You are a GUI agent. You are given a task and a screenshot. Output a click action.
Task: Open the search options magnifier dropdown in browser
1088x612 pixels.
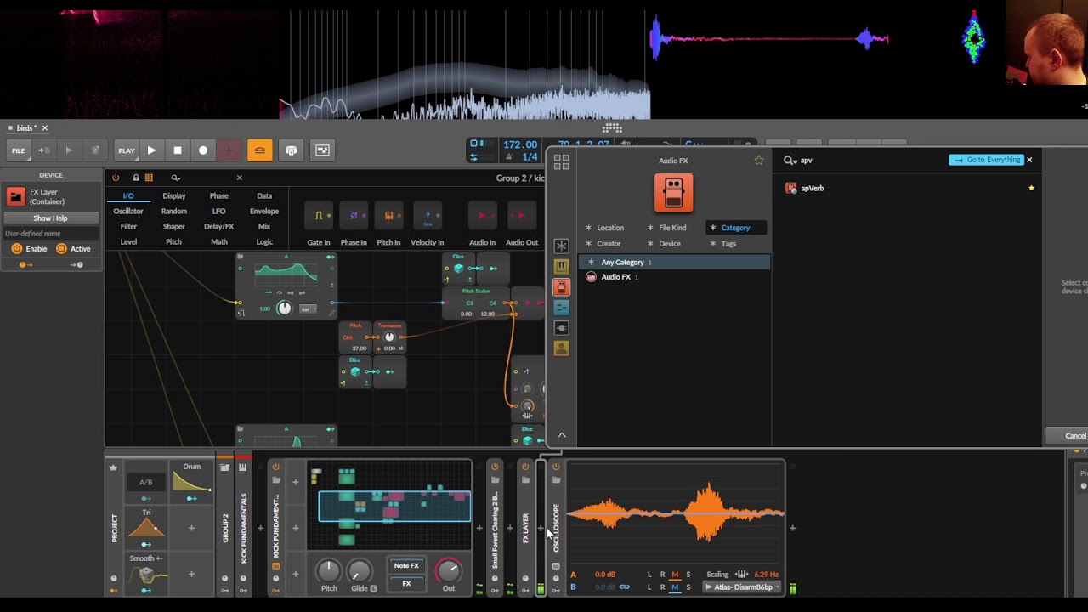pyautogui.click(x=790, y=160)
